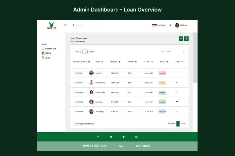This screenshot has width=235, height=156.
Task: Expand the show entries count dropdown
Action: tap(84, 52)
